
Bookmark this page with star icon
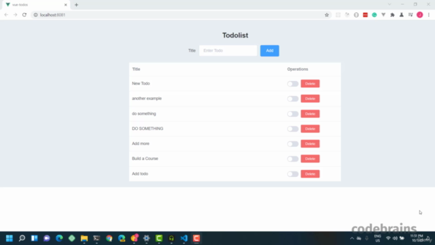coord(327,15)
